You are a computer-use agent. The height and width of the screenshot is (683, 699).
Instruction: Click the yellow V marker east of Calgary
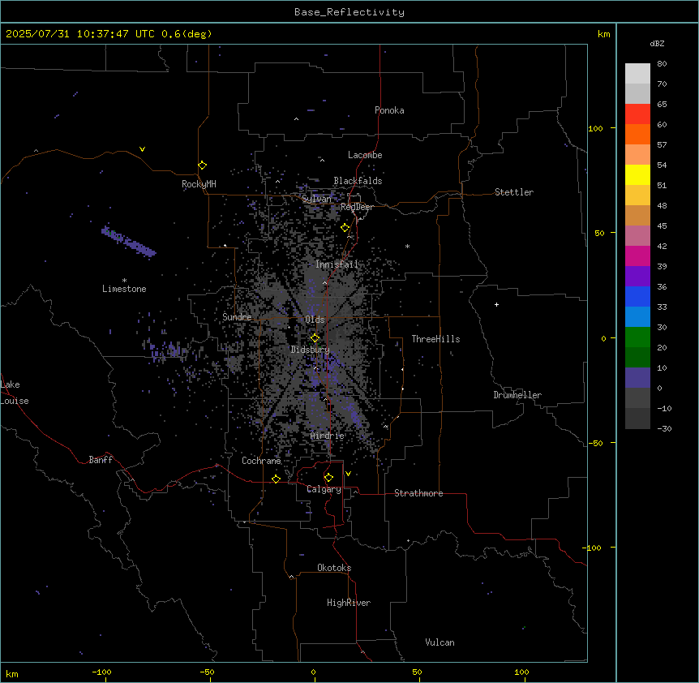click(x=348, y=474)
